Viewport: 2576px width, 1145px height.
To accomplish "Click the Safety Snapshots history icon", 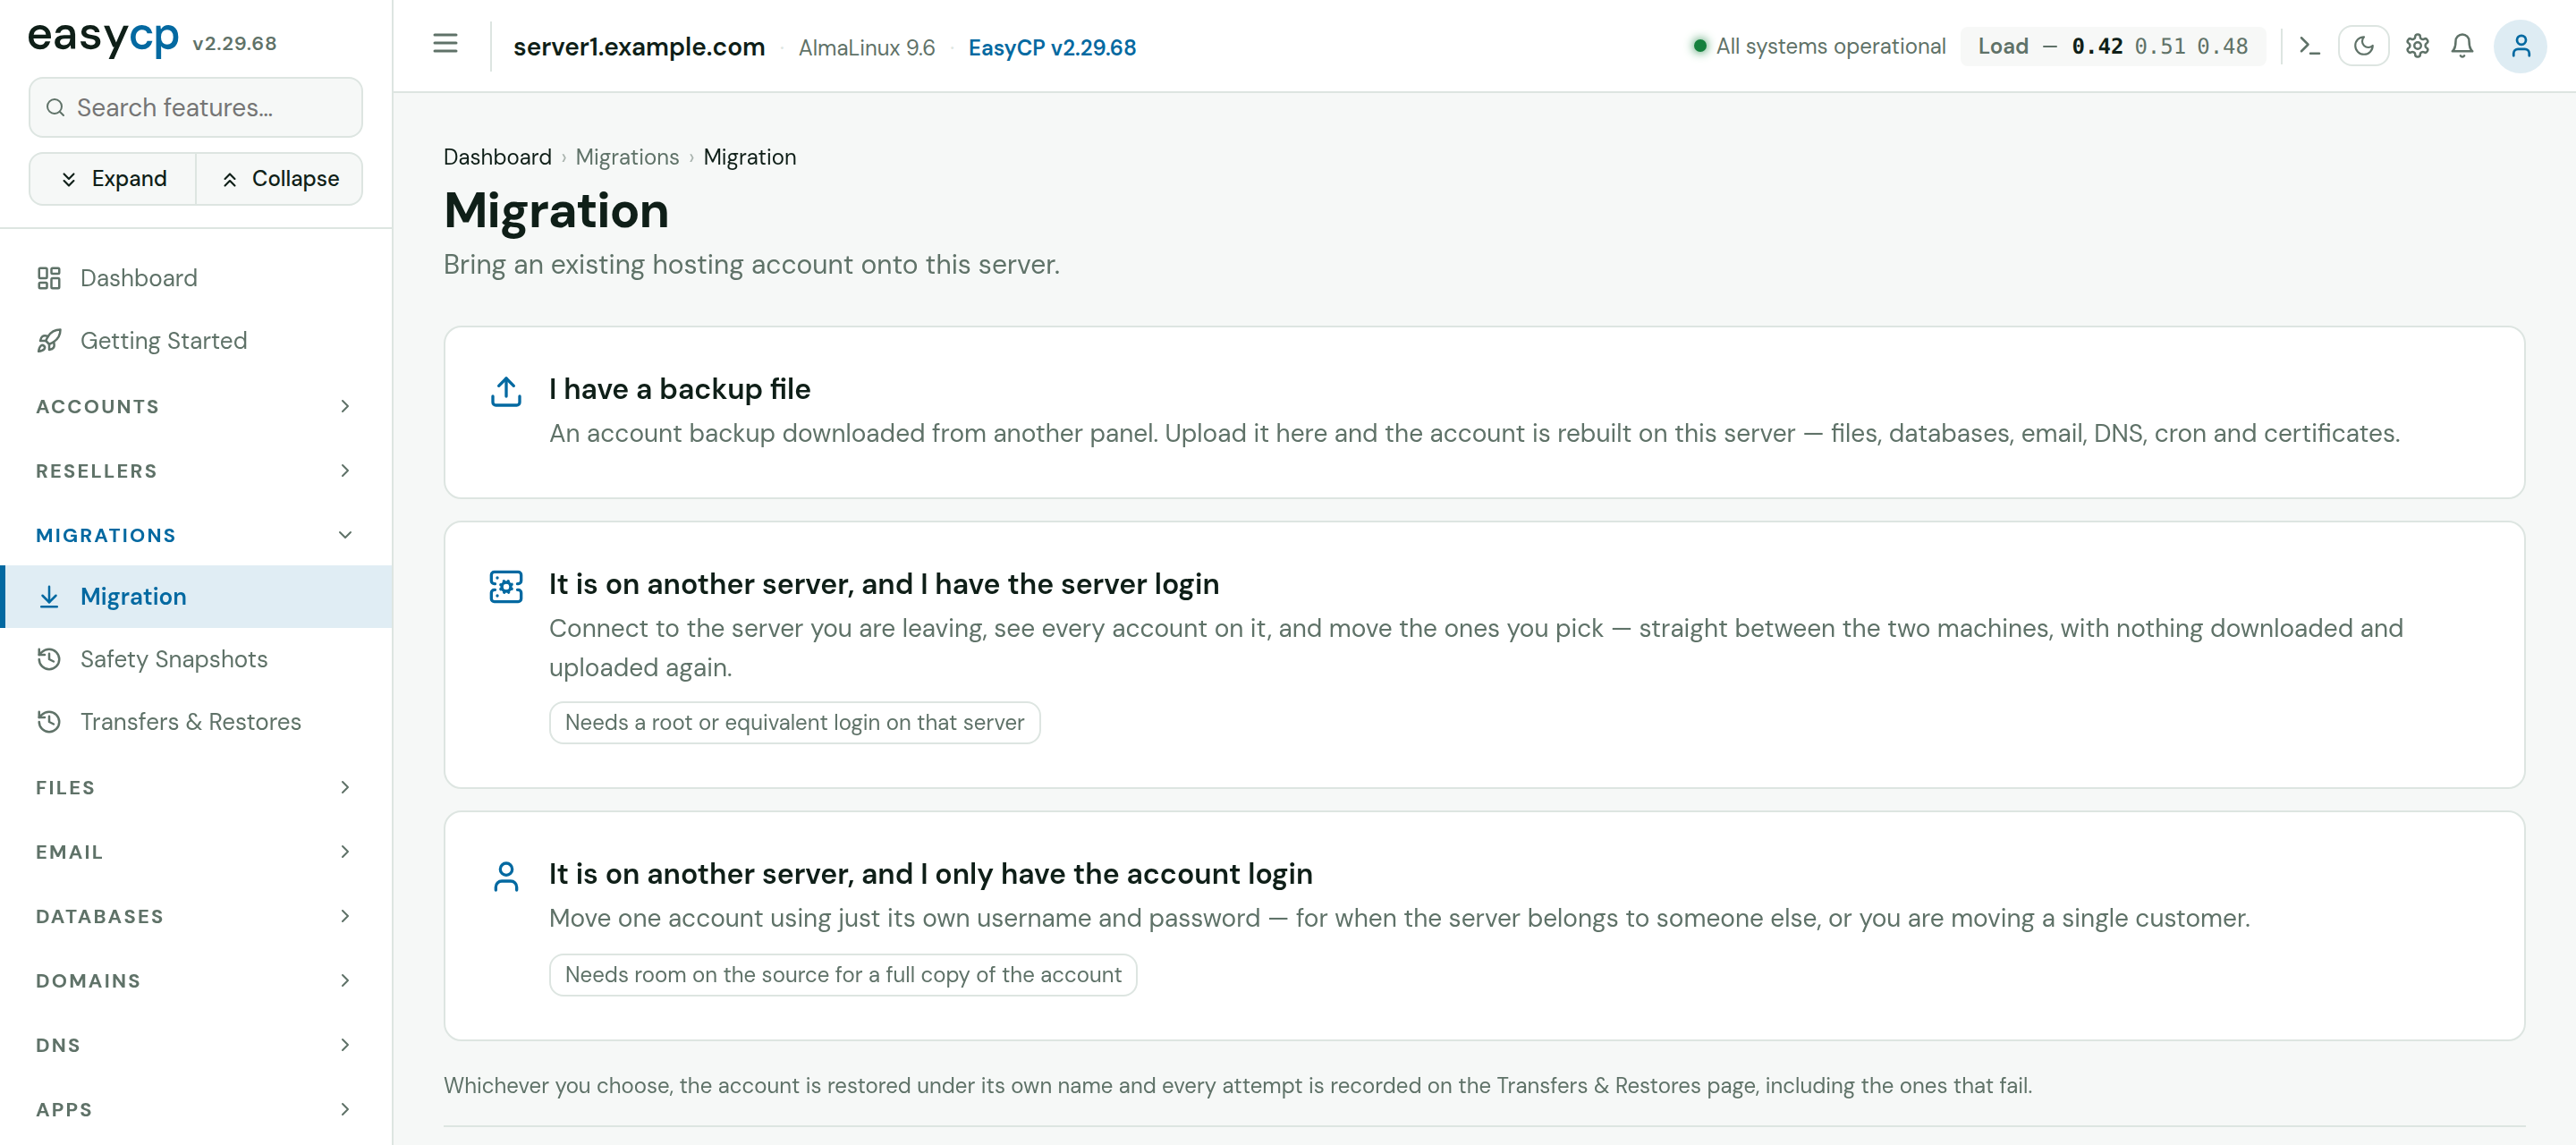I will 49,659.
